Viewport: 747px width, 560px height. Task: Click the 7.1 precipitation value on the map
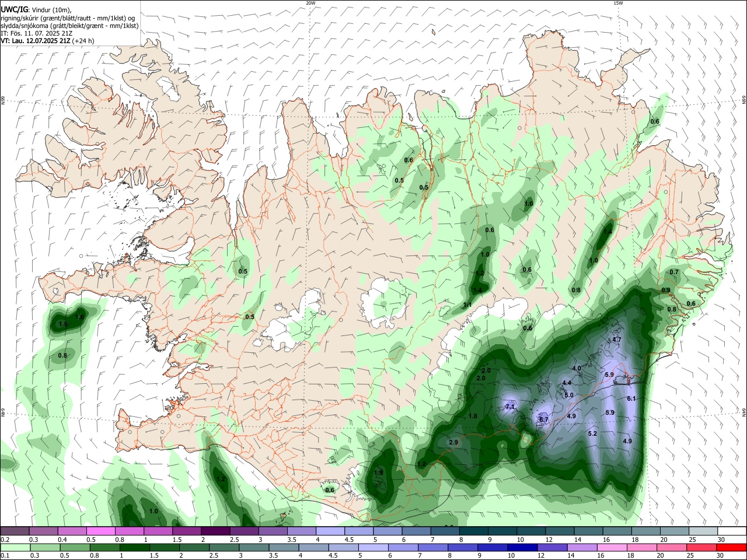point(510,407)
